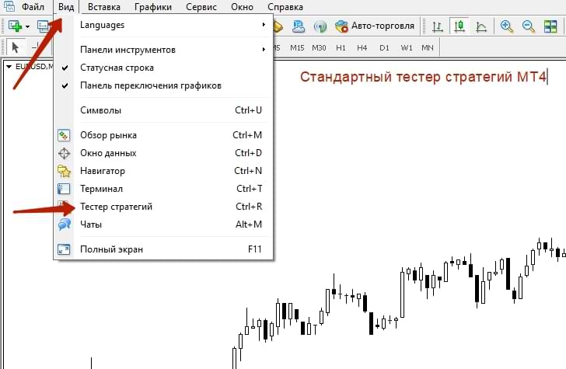The width and height of the screenshot is (566, 369).
Task: Zoom in on the chart
Action: 506,26
